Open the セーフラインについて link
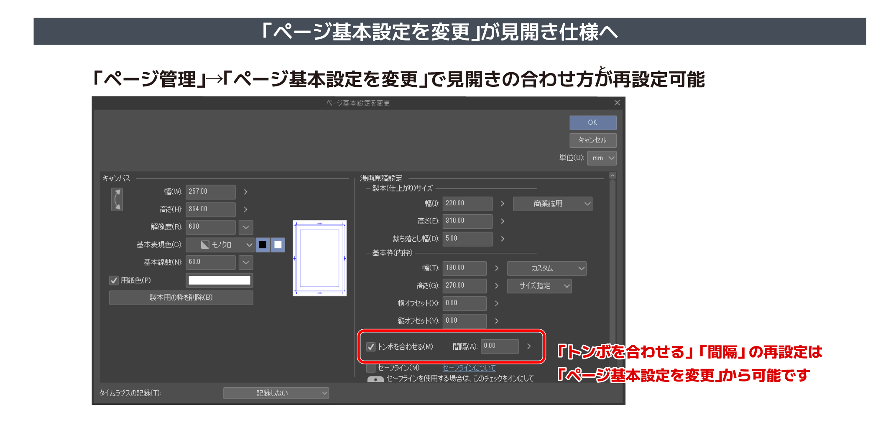 pos(469,368)
